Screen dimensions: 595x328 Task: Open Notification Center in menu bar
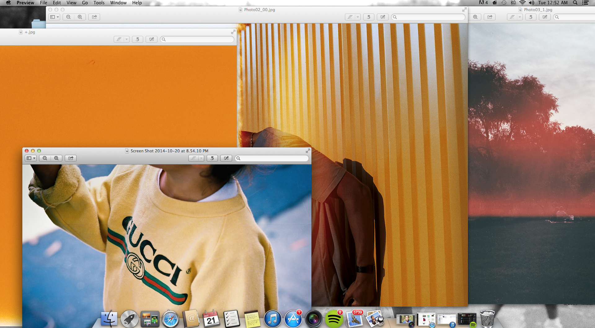point(585,3)
